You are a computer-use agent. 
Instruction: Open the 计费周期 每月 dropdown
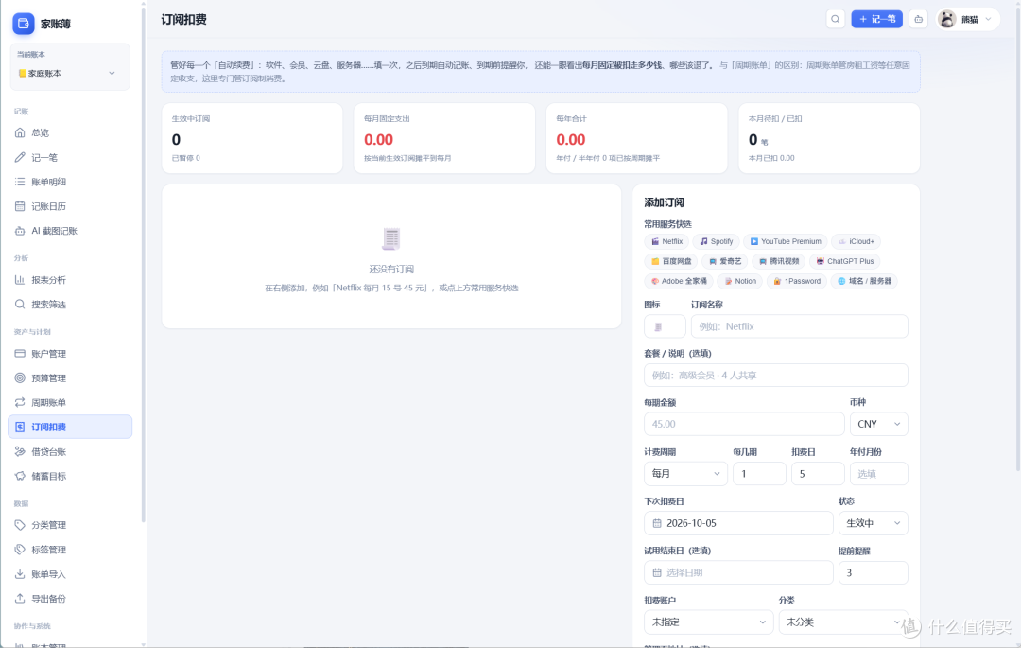(x=685, y=473)
